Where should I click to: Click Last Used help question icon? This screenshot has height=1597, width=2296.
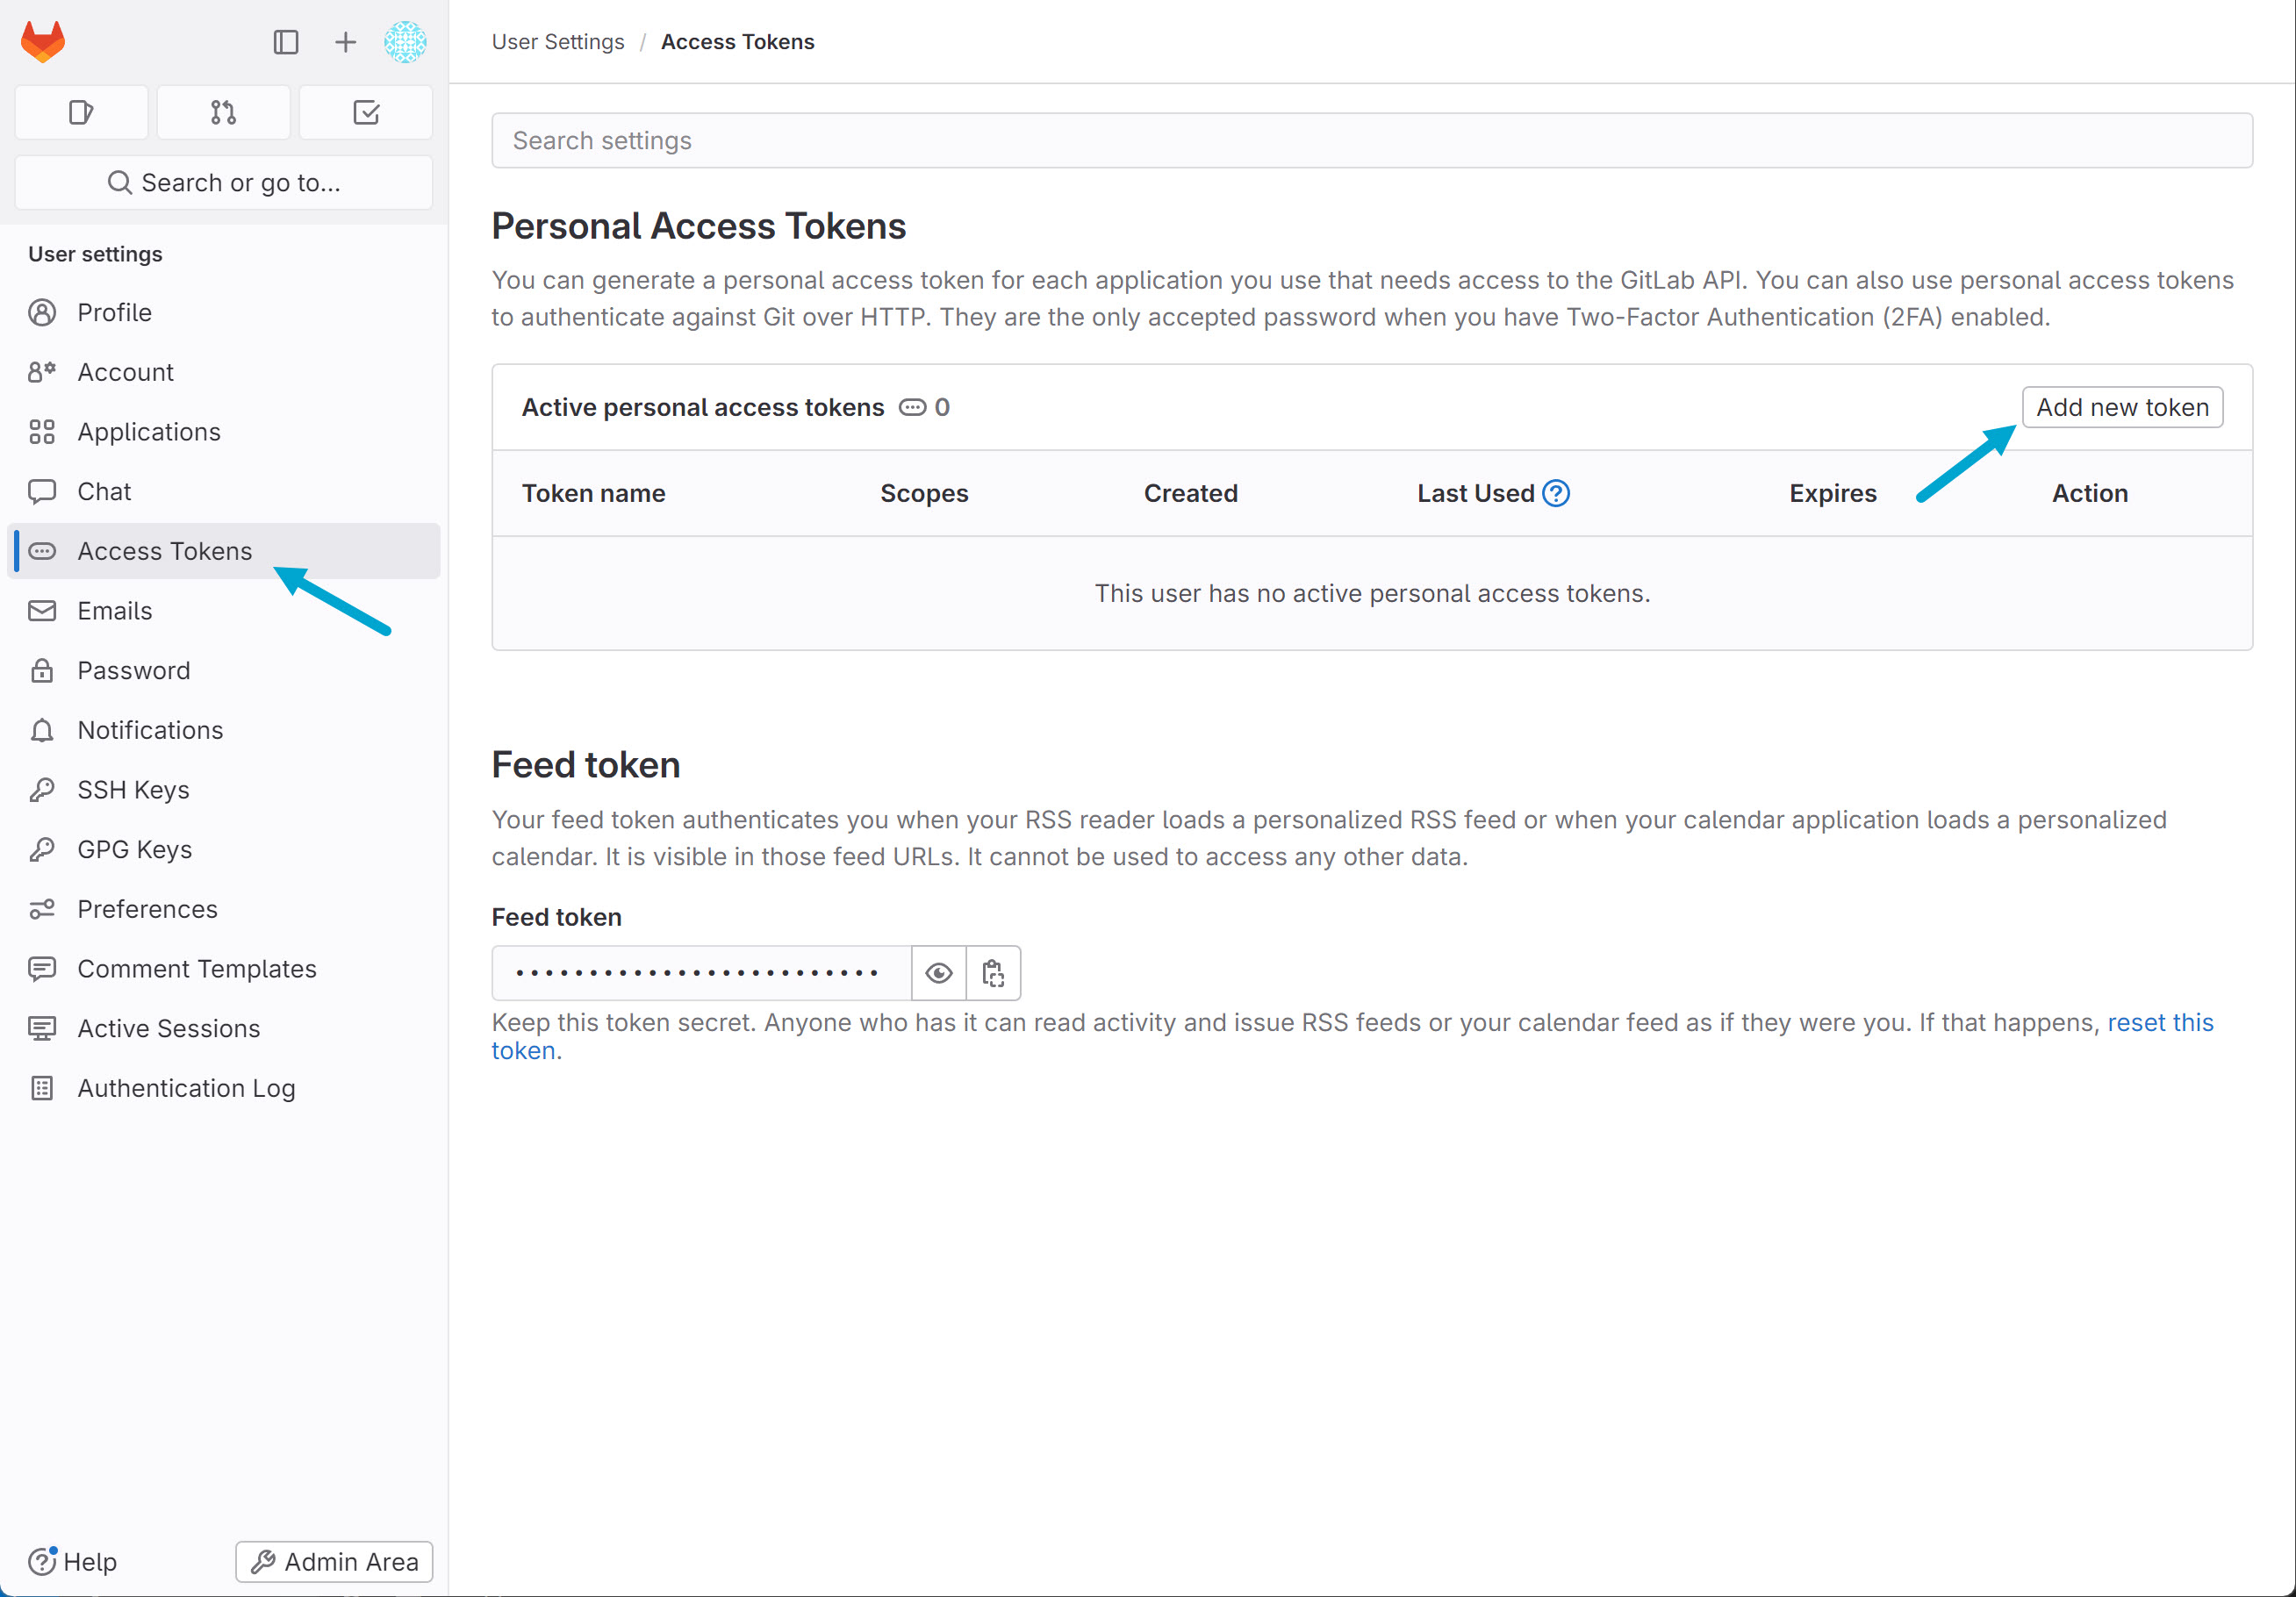tap(1556, 493)
